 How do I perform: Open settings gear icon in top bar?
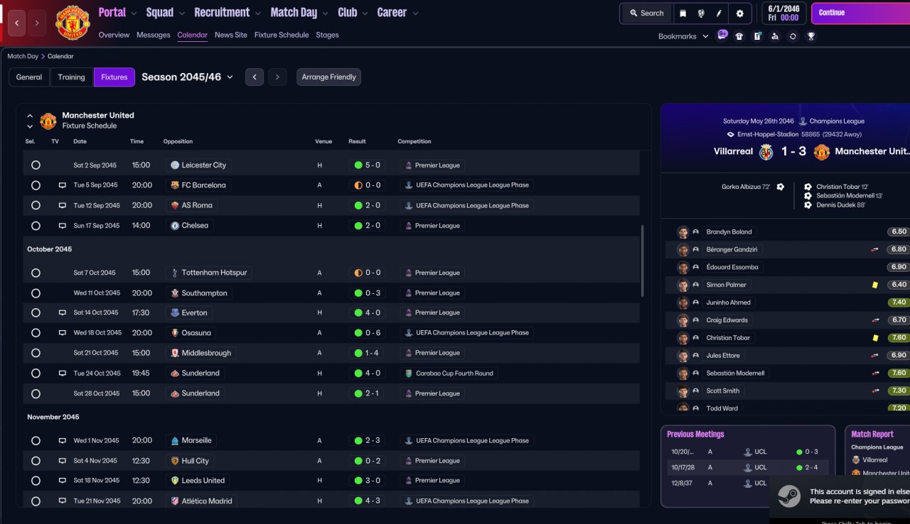click(x=739, y=13)
